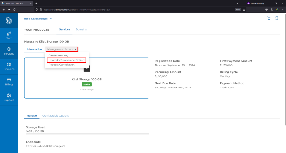The height and width of the screenshot is (153, 286).
Task: Go to Domains globe in sidebar
Action: click(x=9, y=65)
